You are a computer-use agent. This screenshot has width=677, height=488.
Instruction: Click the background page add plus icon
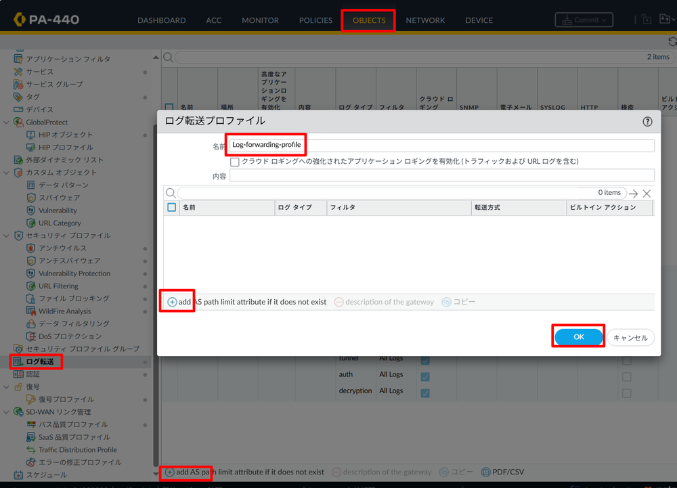[x=170, y=472]
